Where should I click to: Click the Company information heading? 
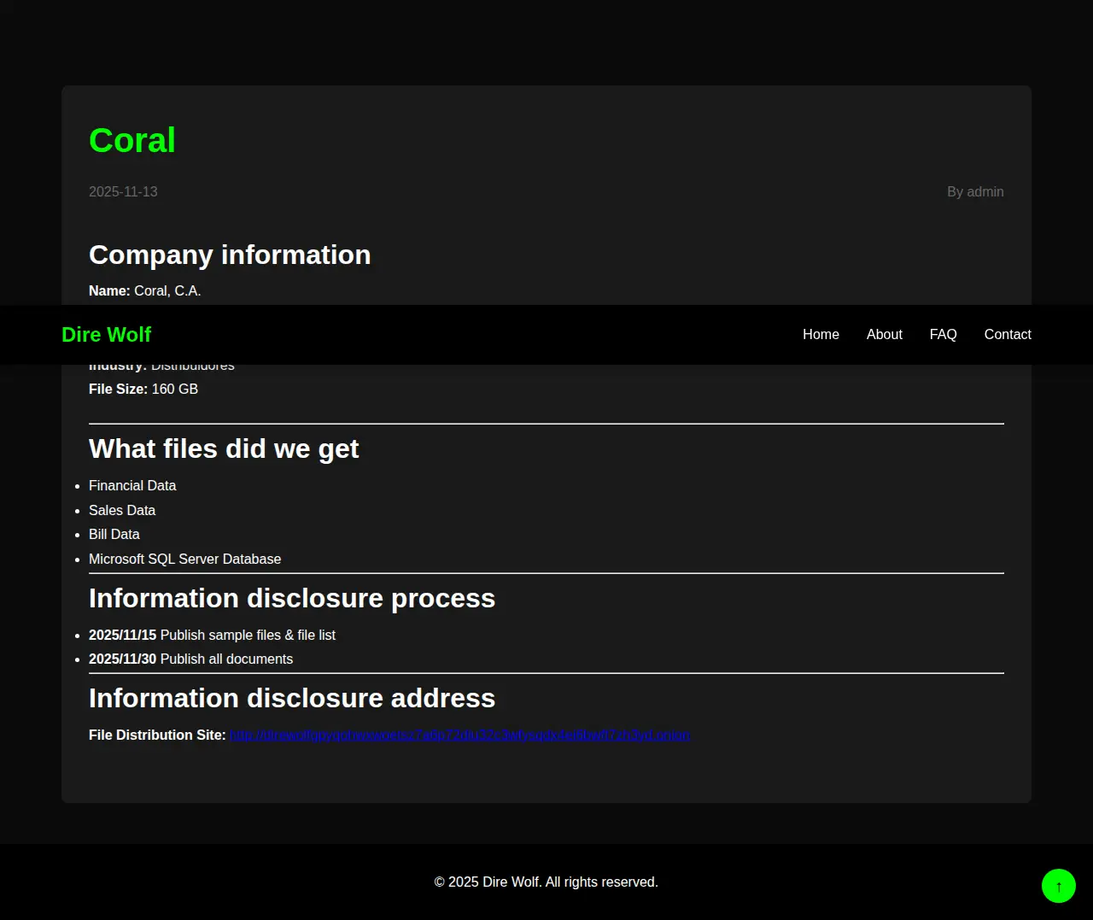click(230, 255)
